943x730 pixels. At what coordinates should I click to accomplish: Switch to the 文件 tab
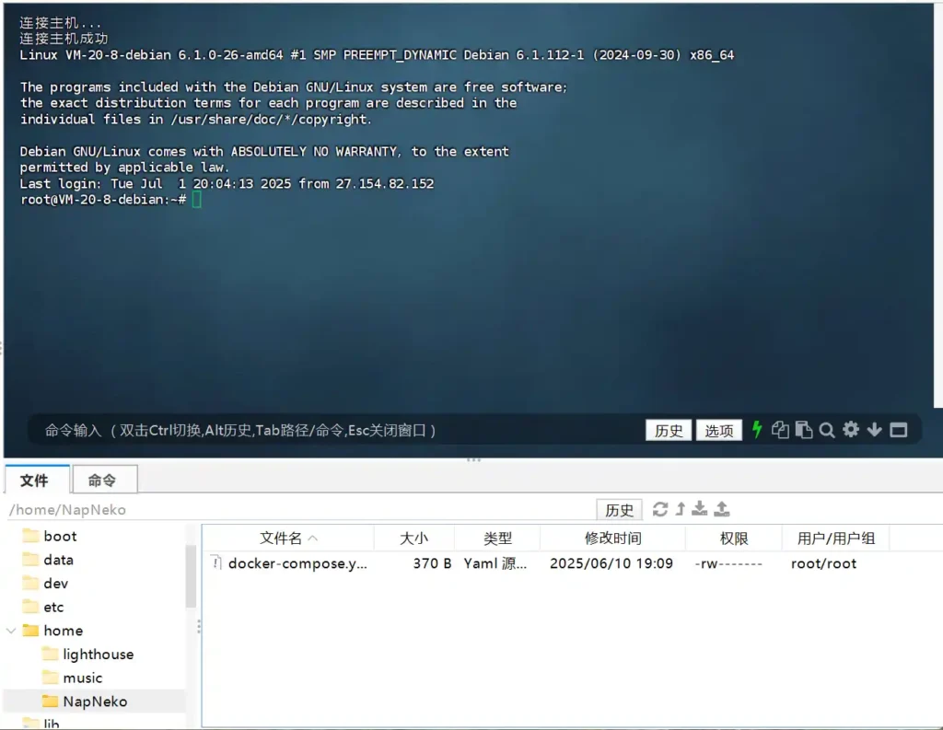(35, 480)
